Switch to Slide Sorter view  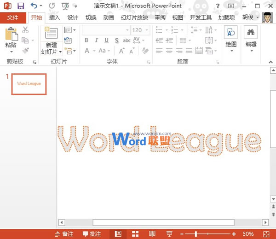point(135,234)
